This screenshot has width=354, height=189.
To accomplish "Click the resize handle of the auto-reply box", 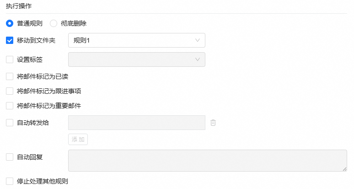I will tap(344, 169).
